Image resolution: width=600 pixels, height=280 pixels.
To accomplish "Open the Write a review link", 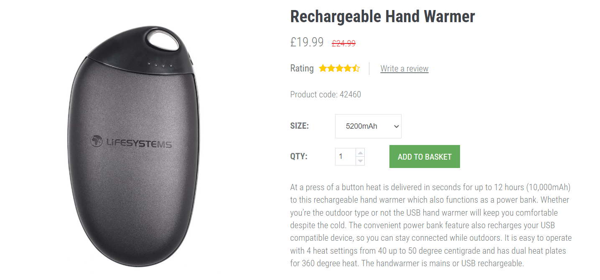I will (404, 69).
